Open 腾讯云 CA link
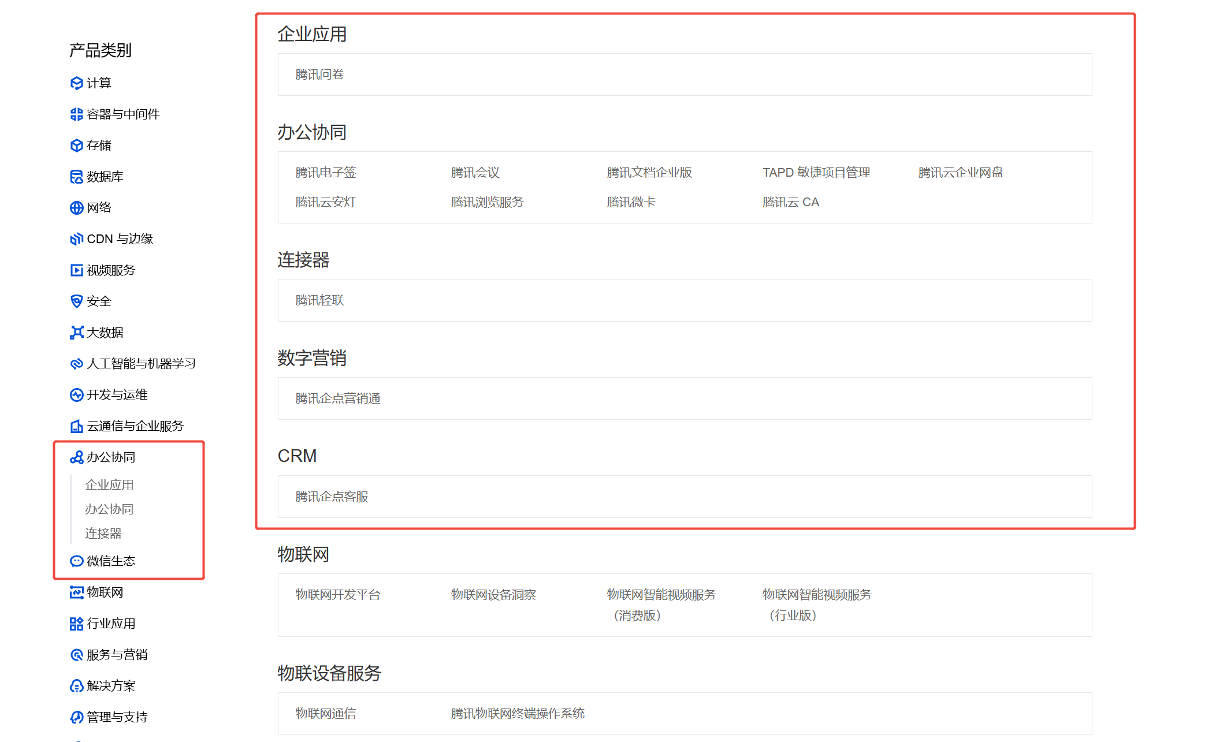The image size is (1227, 742). (791, 202)
